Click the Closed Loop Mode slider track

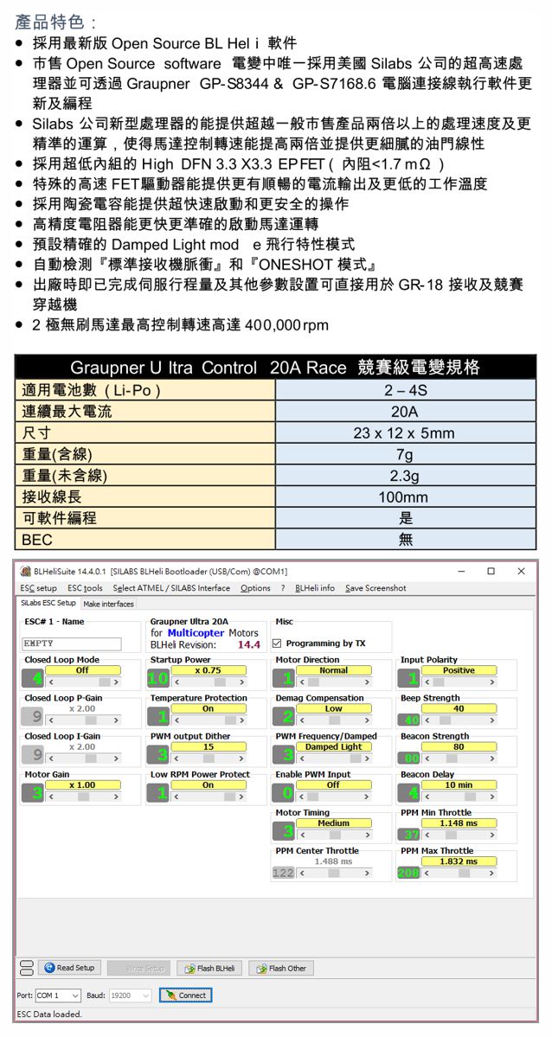point(83,682)
